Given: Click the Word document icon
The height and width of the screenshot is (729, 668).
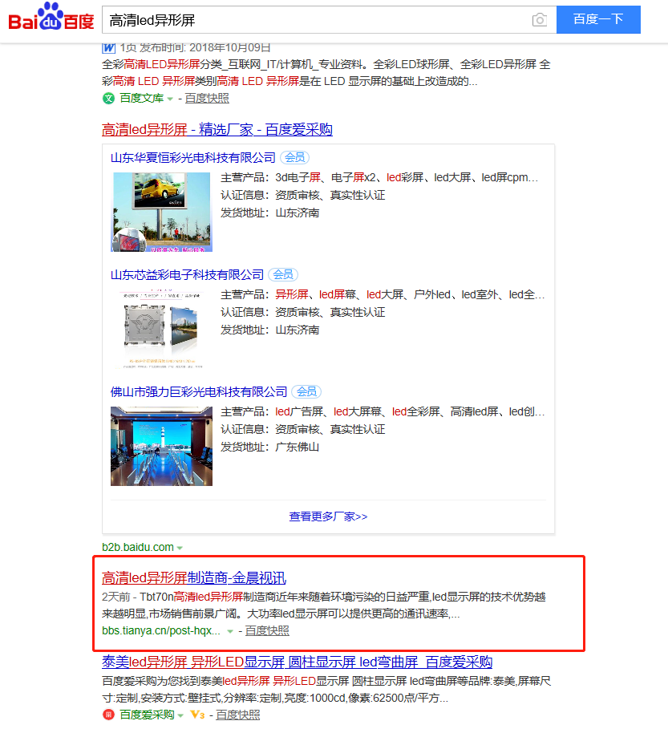Looking at the screenshot, I should [108, 47].
